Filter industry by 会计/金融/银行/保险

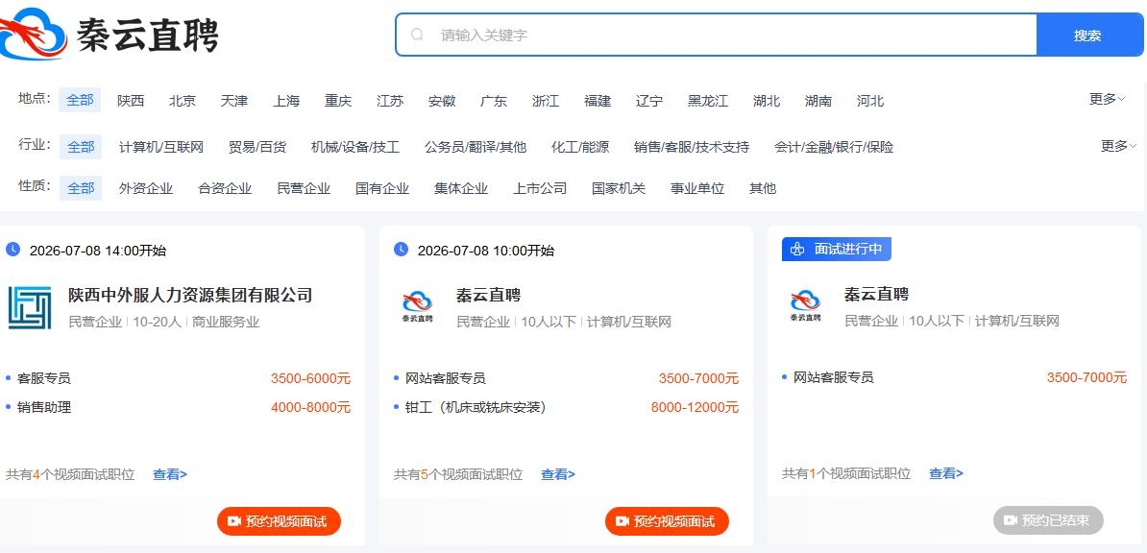(834, 147)
